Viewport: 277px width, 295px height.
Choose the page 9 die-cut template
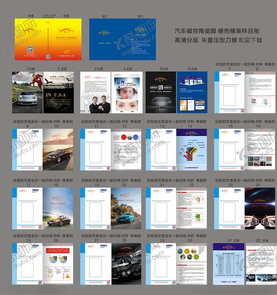[x=27, y=150]
